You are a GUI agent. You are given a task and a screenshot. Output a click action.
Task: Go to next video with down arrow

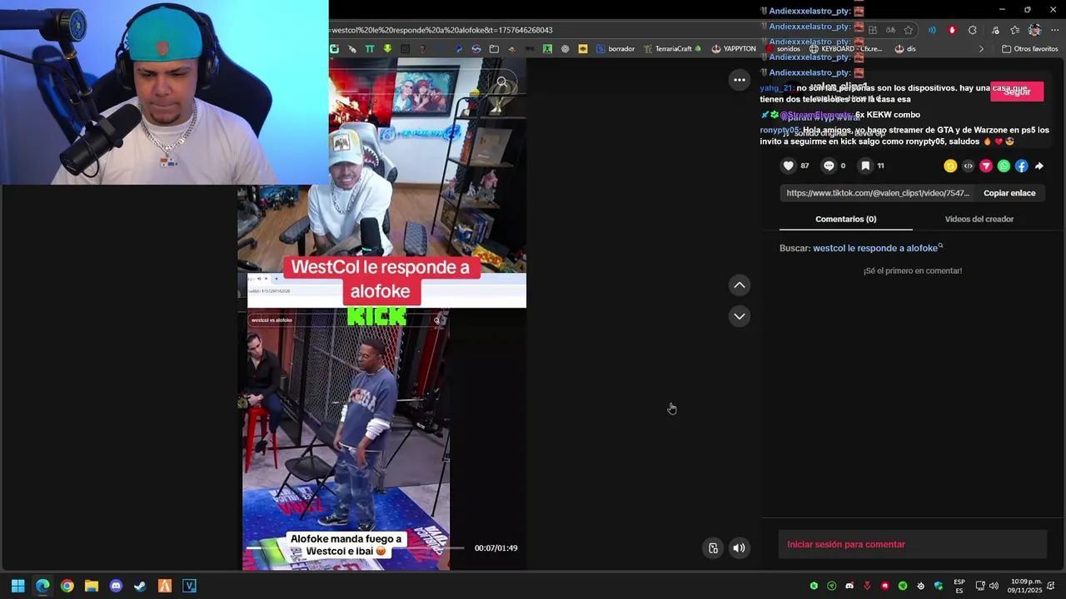coord(739,316)
